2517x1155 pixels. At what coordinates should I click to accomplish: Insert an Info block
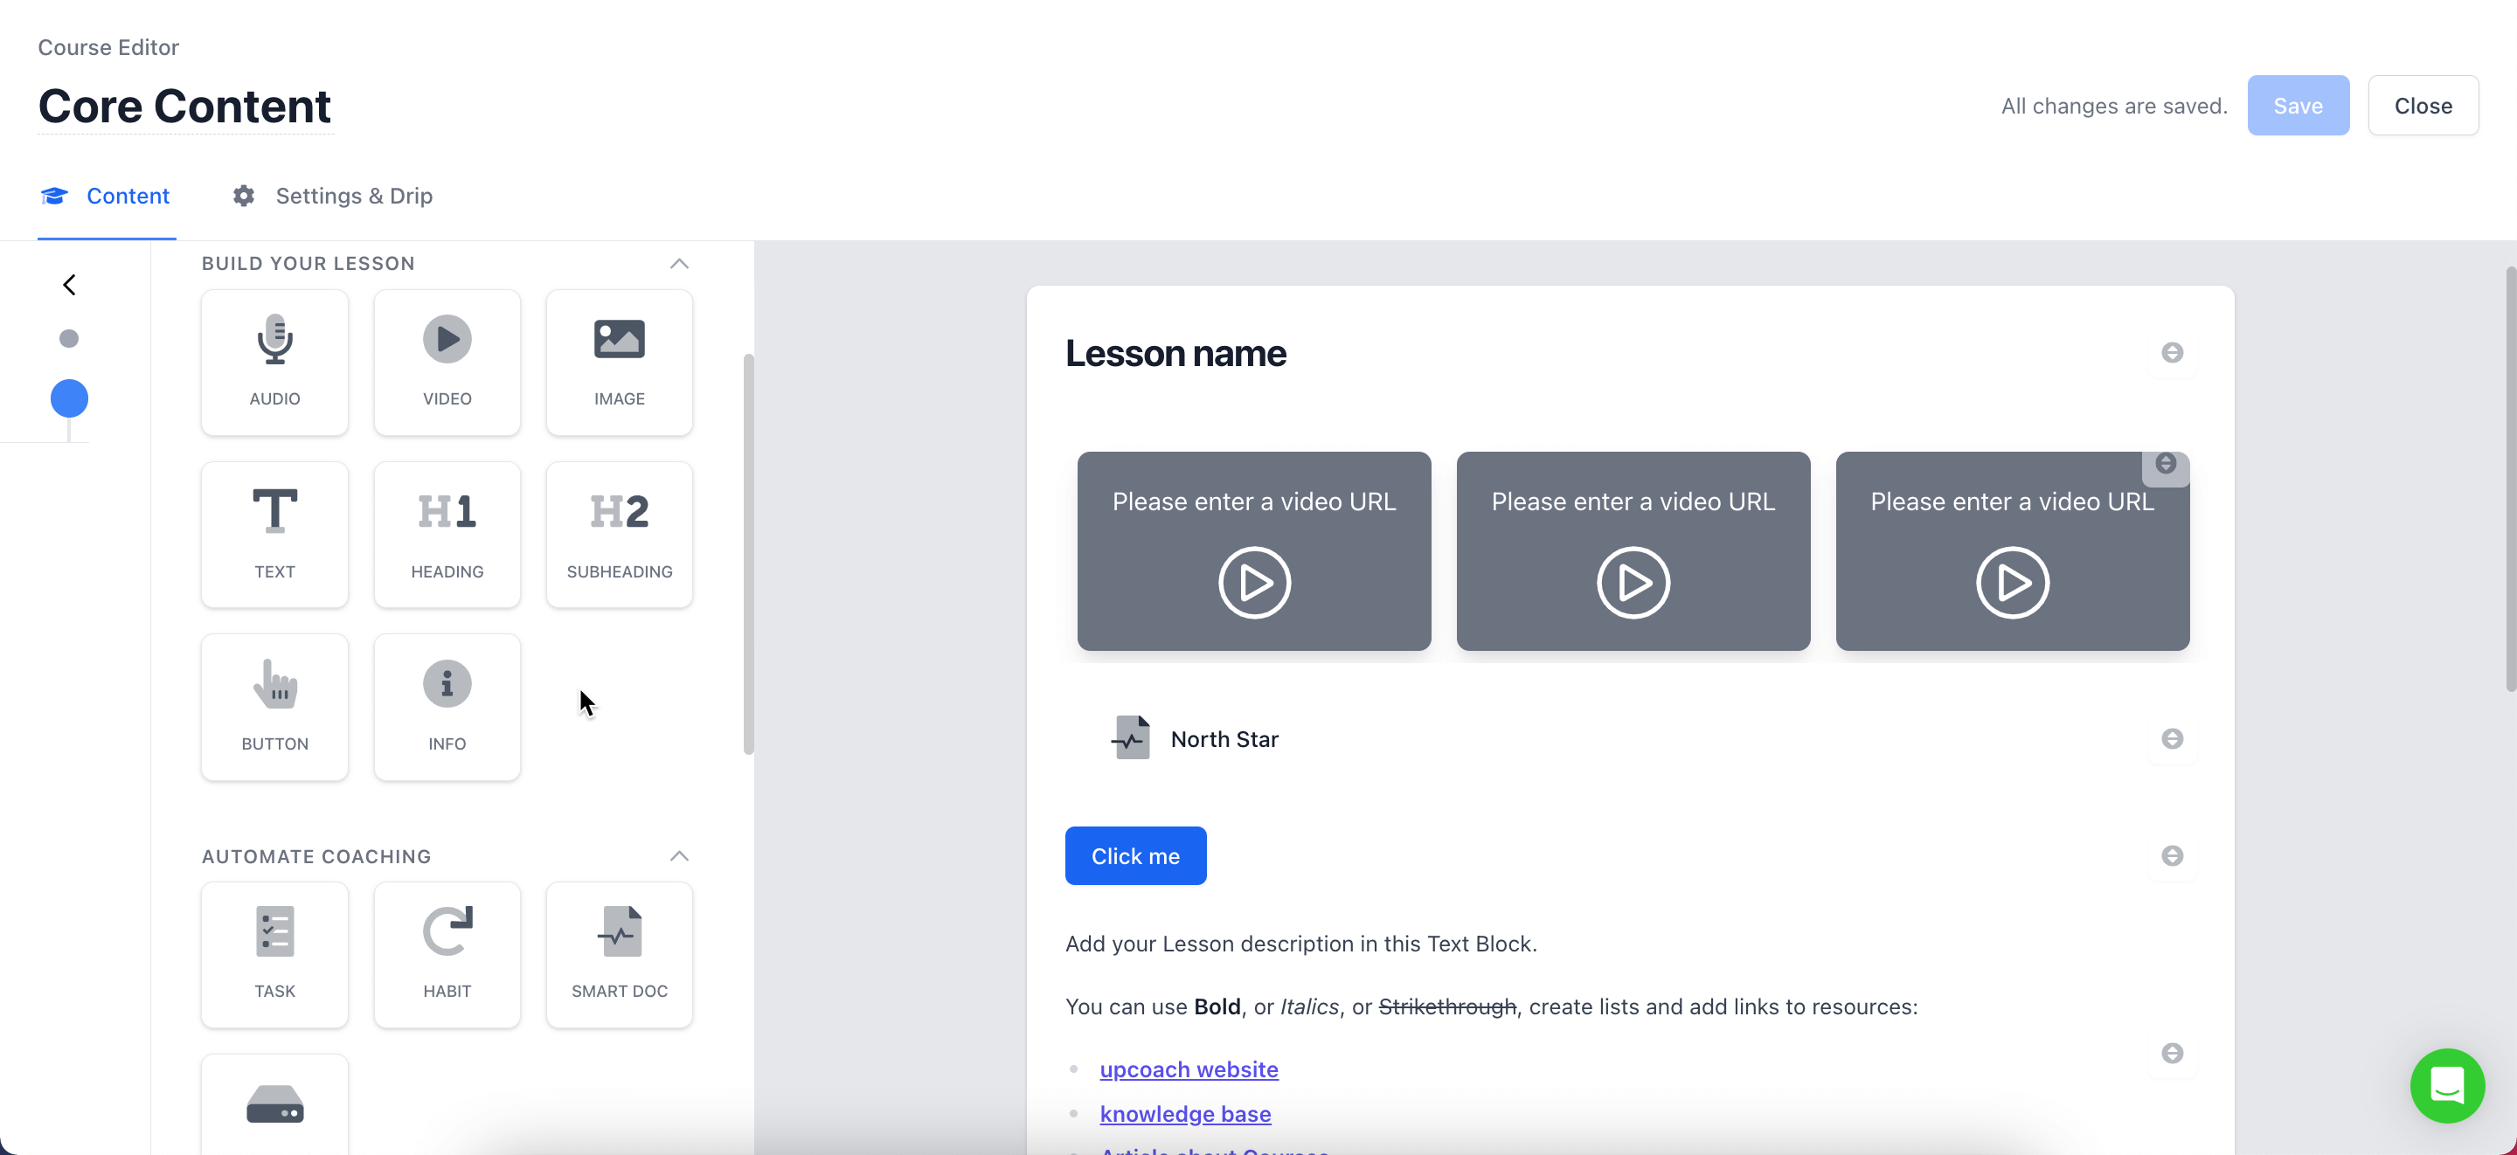[447, 706]
